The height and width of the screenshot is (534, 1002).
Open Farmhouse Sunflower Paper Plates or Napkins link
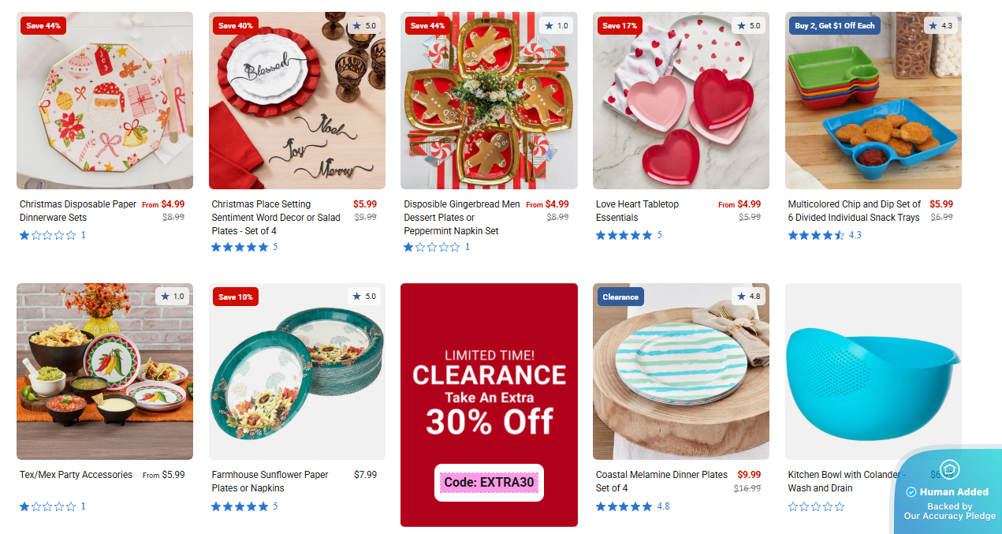pyautogui.click(x=270, y=481)
